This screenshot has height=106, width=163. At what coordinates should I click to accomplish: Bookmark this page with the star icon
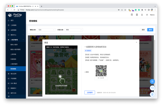[125, 10]
